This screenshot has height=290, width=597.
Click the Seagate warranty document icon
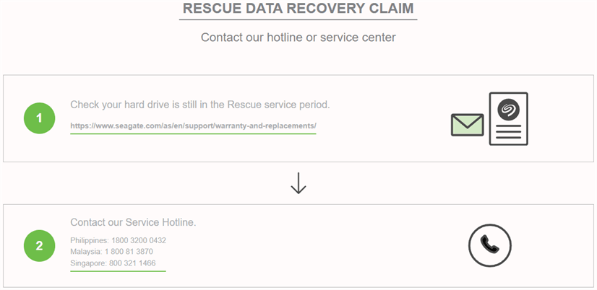tap(508, 118)
